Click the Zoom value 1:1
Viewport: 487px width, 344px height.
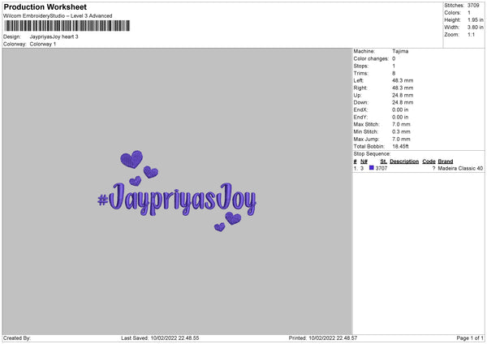(x=471, y=34)
